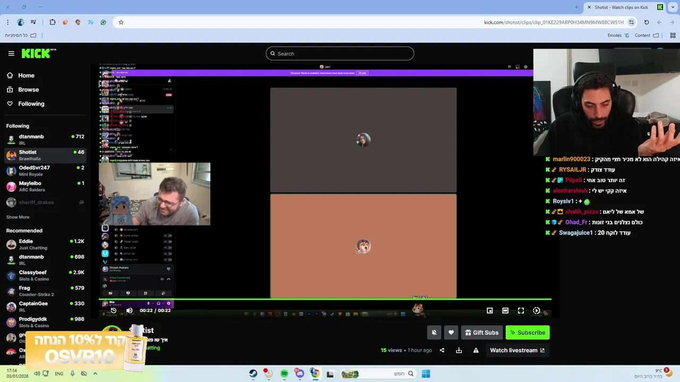Click the green Subscribe button
This screenshot has width=680, height=382.
(528, 333)
